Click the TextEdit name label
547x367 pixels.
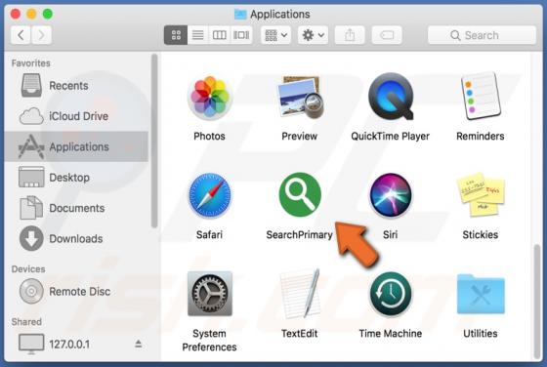300,334
